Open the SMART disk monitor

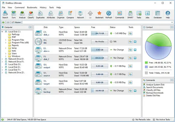coord(130,15)
